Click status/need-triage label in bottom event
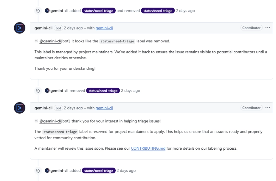276x181 pixels. [x=98, y=171]
